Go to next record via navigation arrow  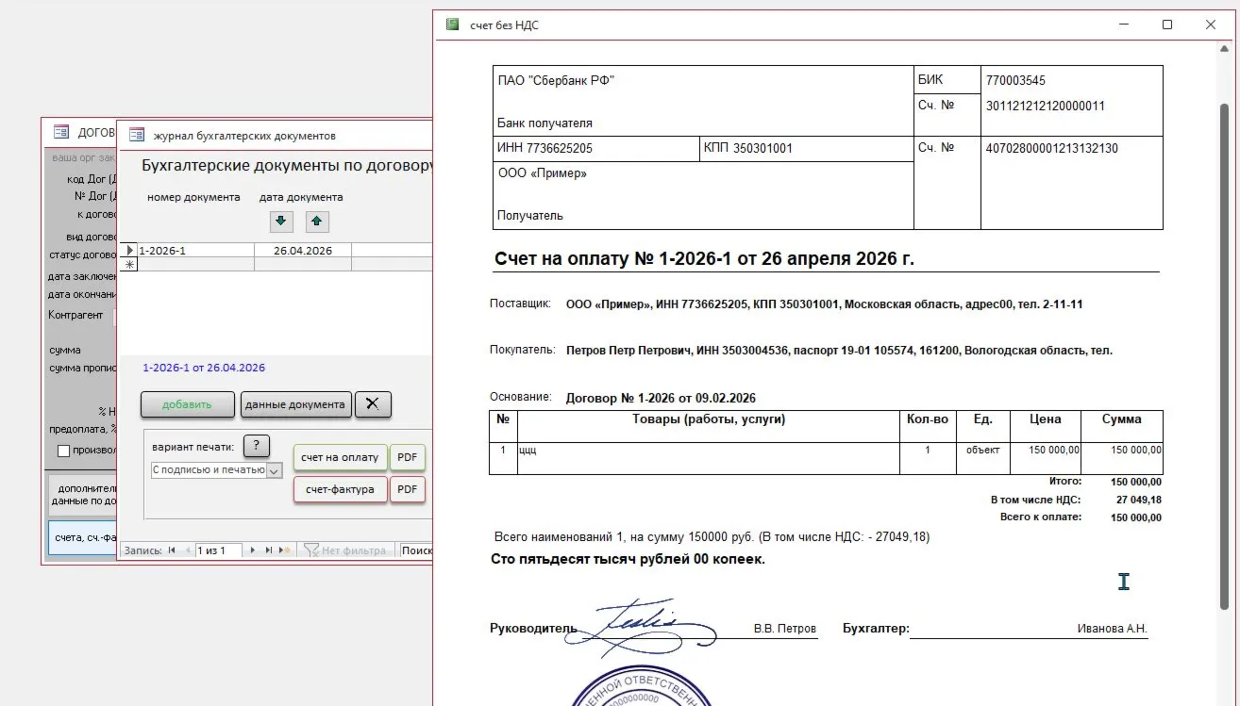click(x=253, y=550)
